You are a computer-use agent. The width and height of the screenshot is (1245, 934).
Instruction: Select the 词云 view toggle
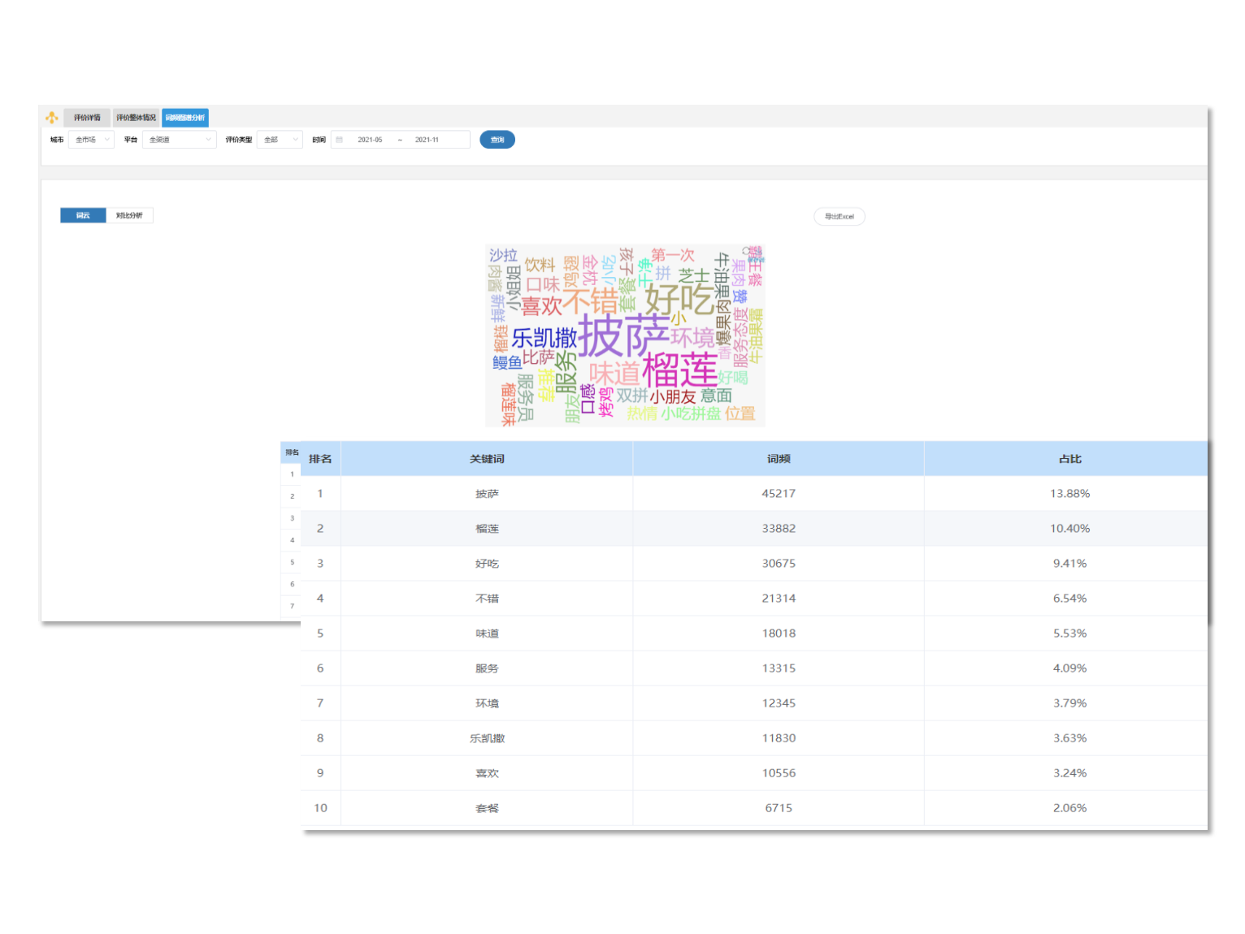(x=83, y=215)
